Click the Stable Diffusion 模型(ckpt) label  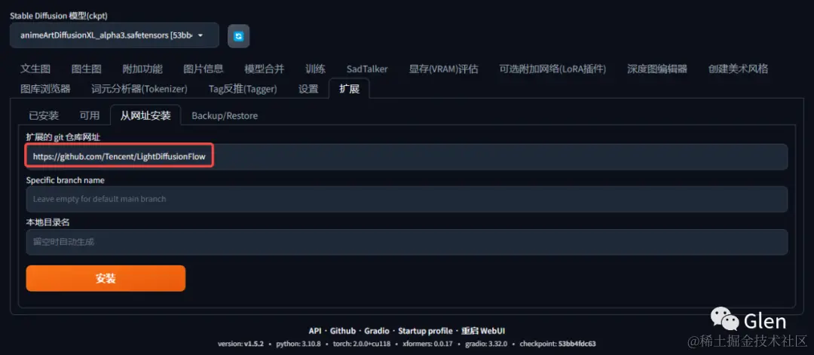pos(59,16)
